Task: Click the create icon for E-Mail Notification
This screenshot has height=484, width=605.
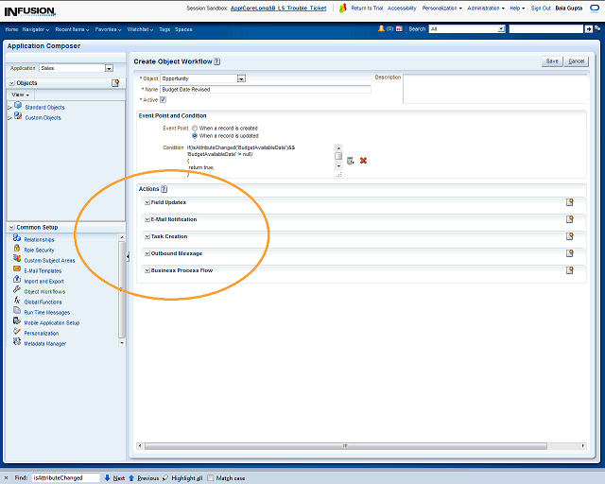Action: pyautogui.click(x=570, y=219)
